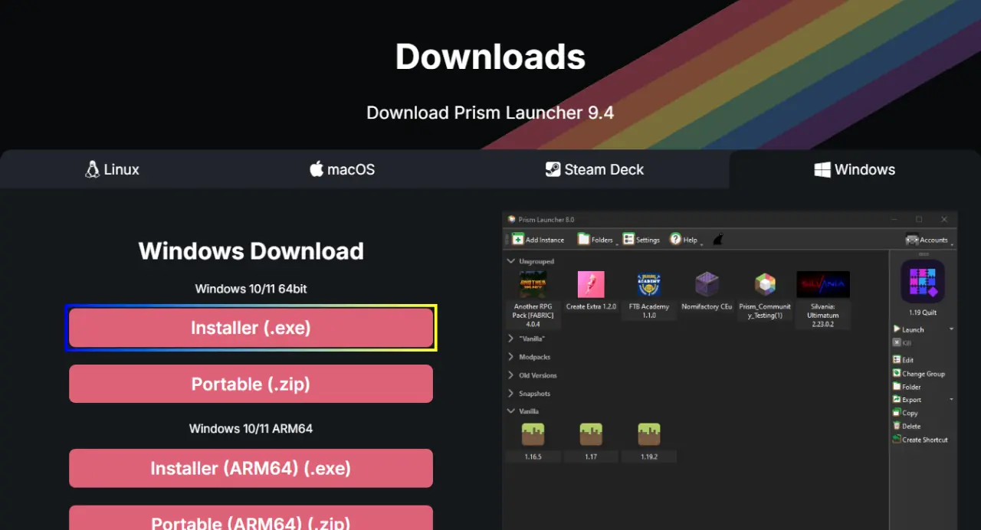Click the "Windows 10/11 ARM64" label
Viewport: 981px width, 530px height.
251,428
